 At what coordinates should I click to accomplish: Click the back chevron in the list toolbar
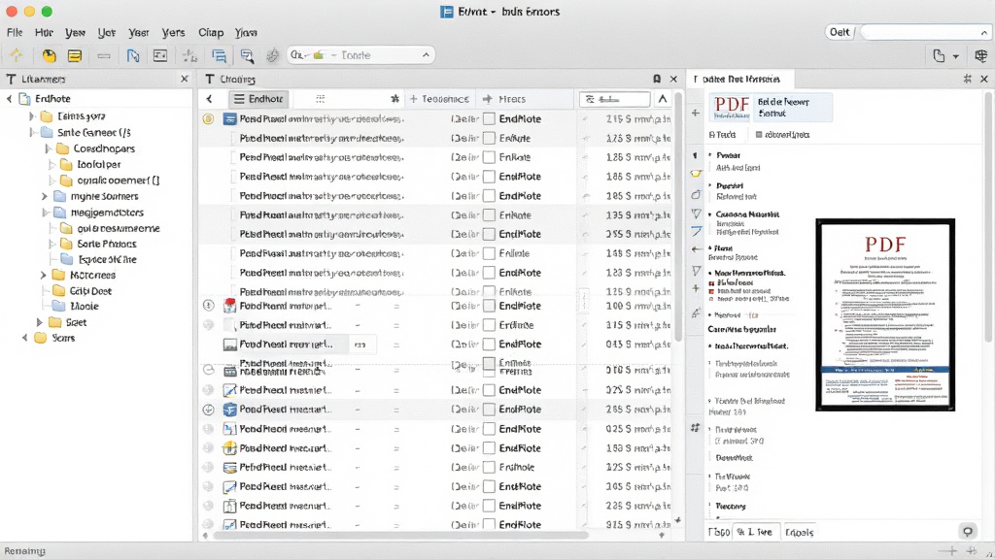click(210, 99)
